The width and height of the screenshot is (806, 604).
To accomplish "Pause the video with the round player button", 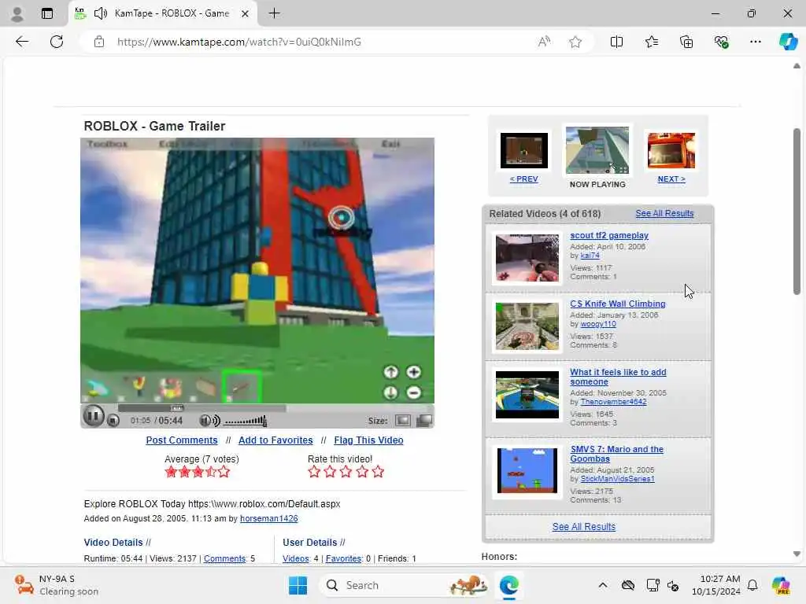I will click(94, 416).
